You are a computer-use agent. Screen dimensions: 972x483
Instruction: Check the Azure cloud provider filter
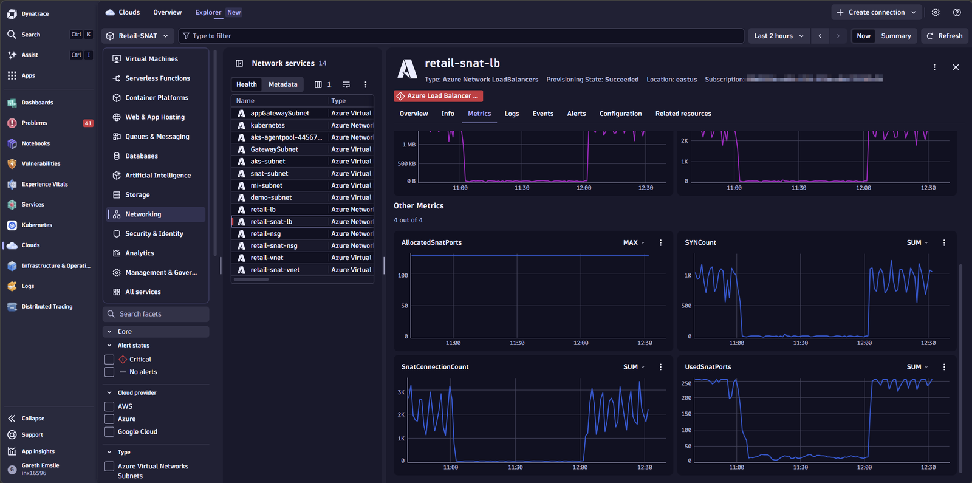tap(109, 419)
